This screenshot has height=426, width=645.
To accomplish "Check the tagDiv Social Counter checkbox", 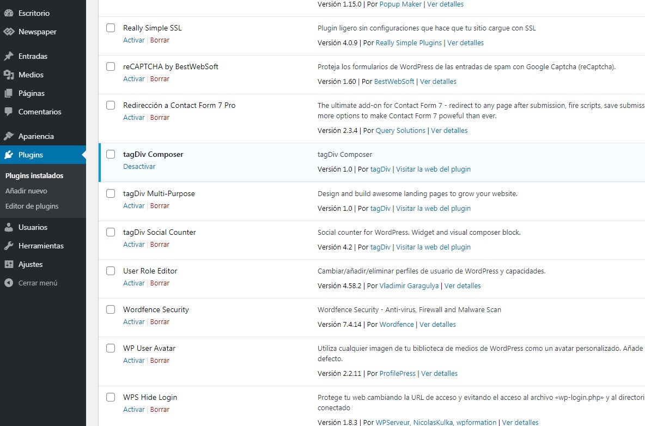I will click(x=111, y=232).
